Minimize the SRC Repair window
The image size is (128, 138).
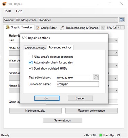(x=98, y=4)
